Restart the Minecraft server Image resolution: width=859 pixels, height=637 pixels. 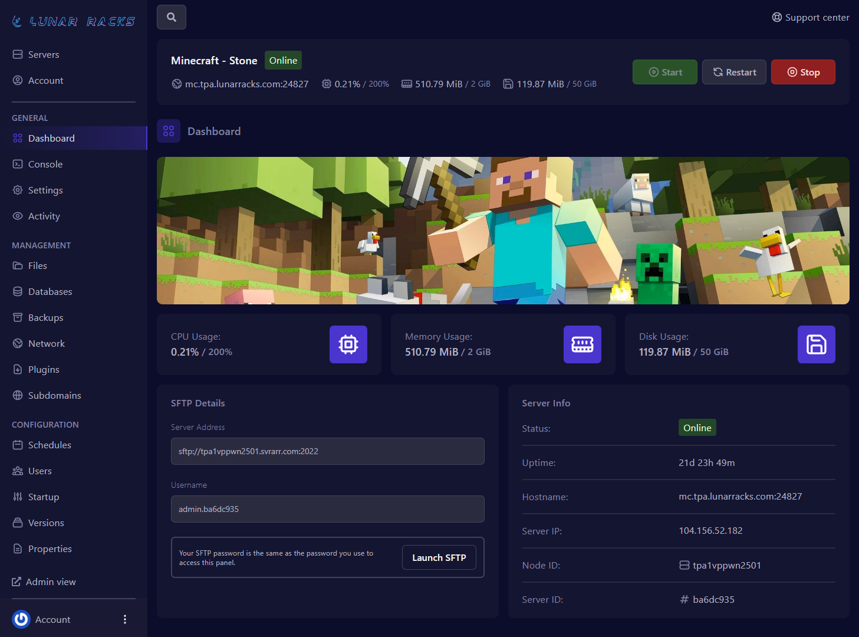(x=734, y=72)
